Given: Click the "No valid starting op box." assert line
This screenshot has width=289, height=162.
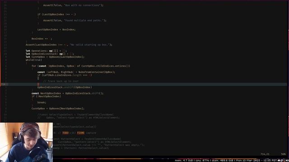Looking at the screenshot, I should click(69, 45).
